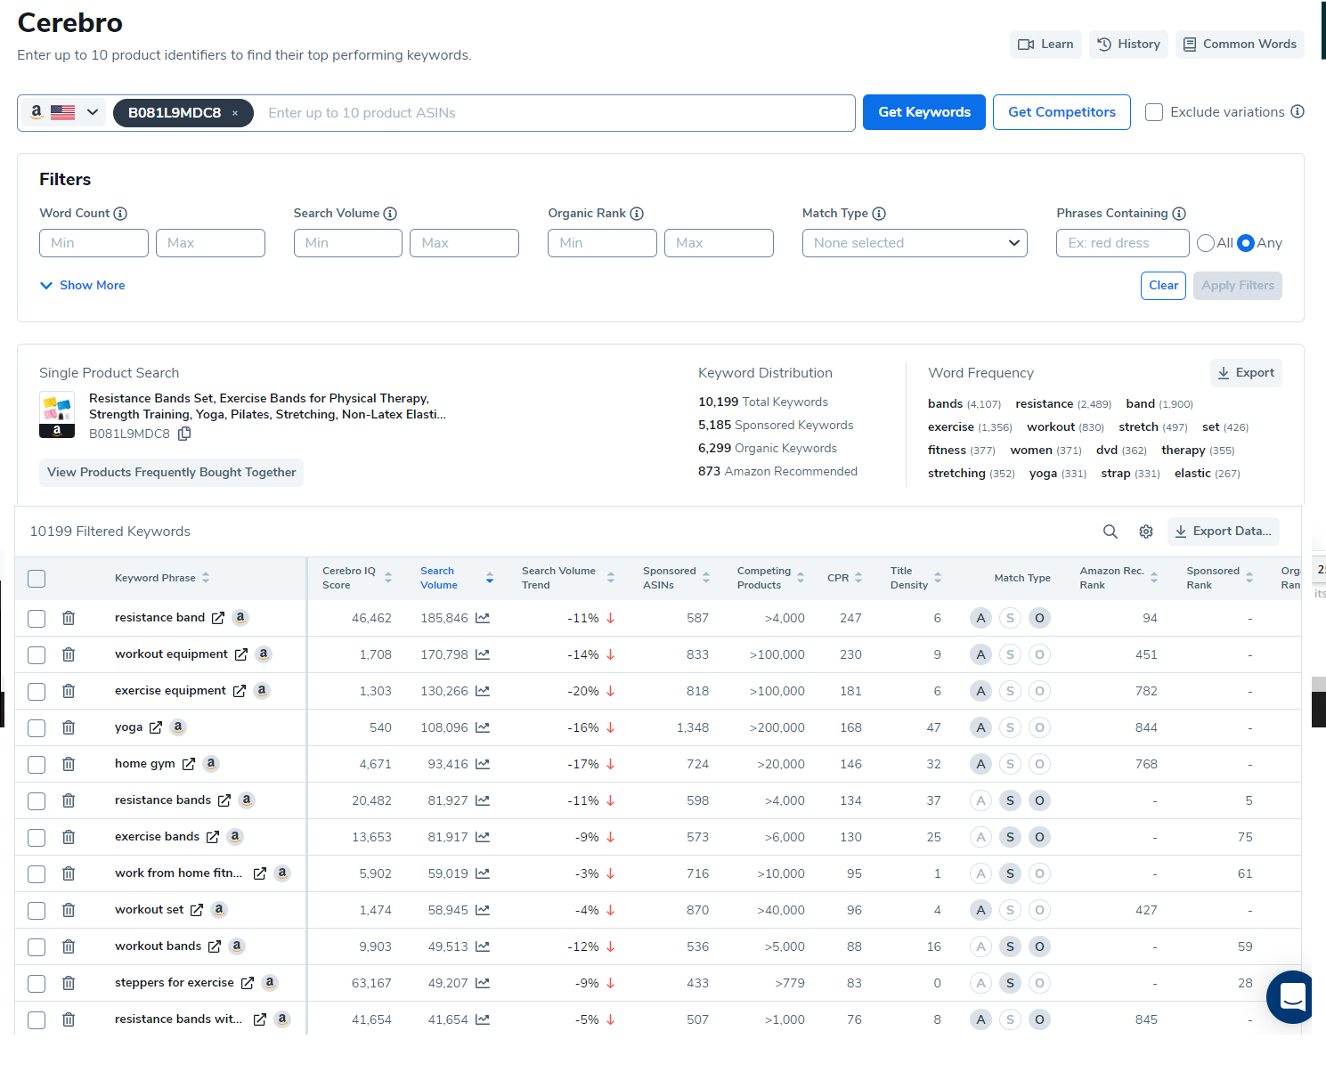Open 'workout equipment' in external link
This screenshot has width=1326, height=1080.
tap(240, 654)
